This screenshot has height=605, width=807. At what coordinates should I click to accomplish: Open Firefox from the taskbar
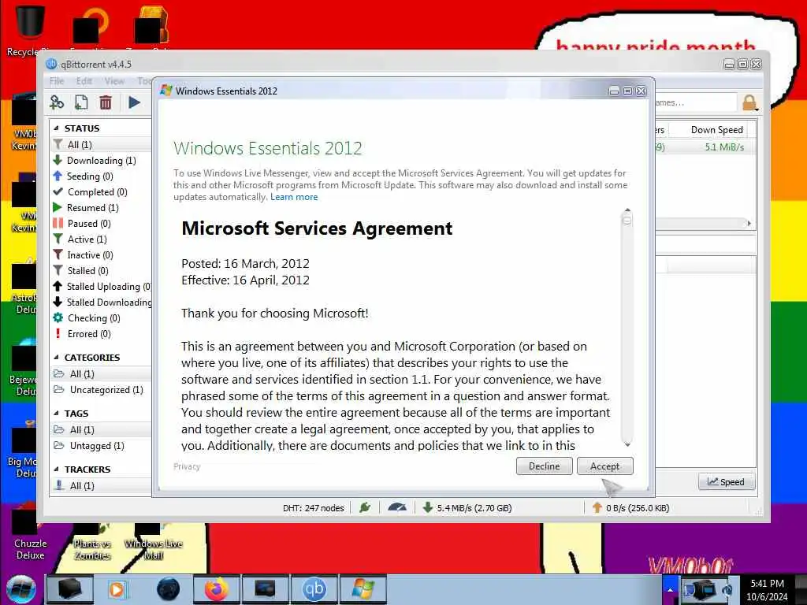[x=216, y=589]
